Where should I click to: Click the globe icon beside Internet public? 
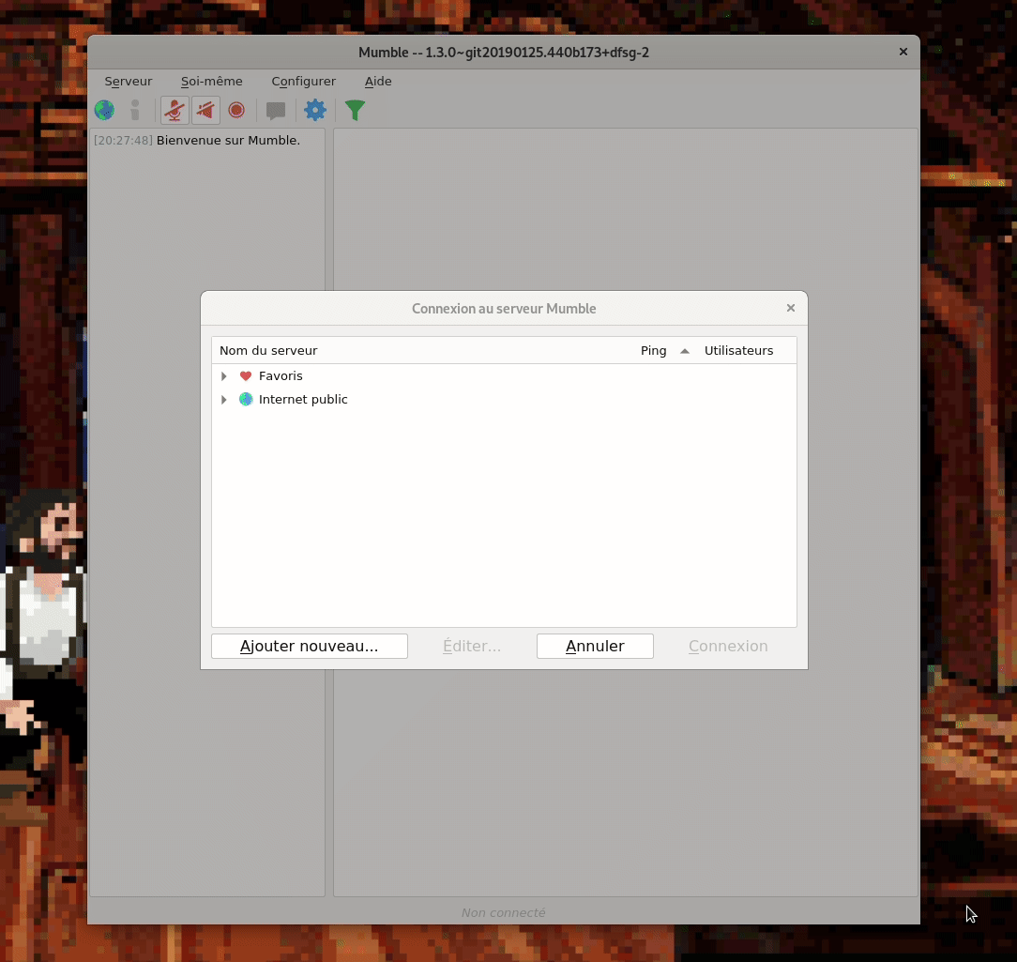coord(246,400)
